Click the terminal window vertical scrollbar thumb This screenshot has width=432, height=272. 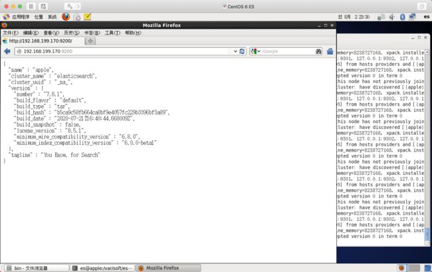pyautogui.click(x=427, y=234)
